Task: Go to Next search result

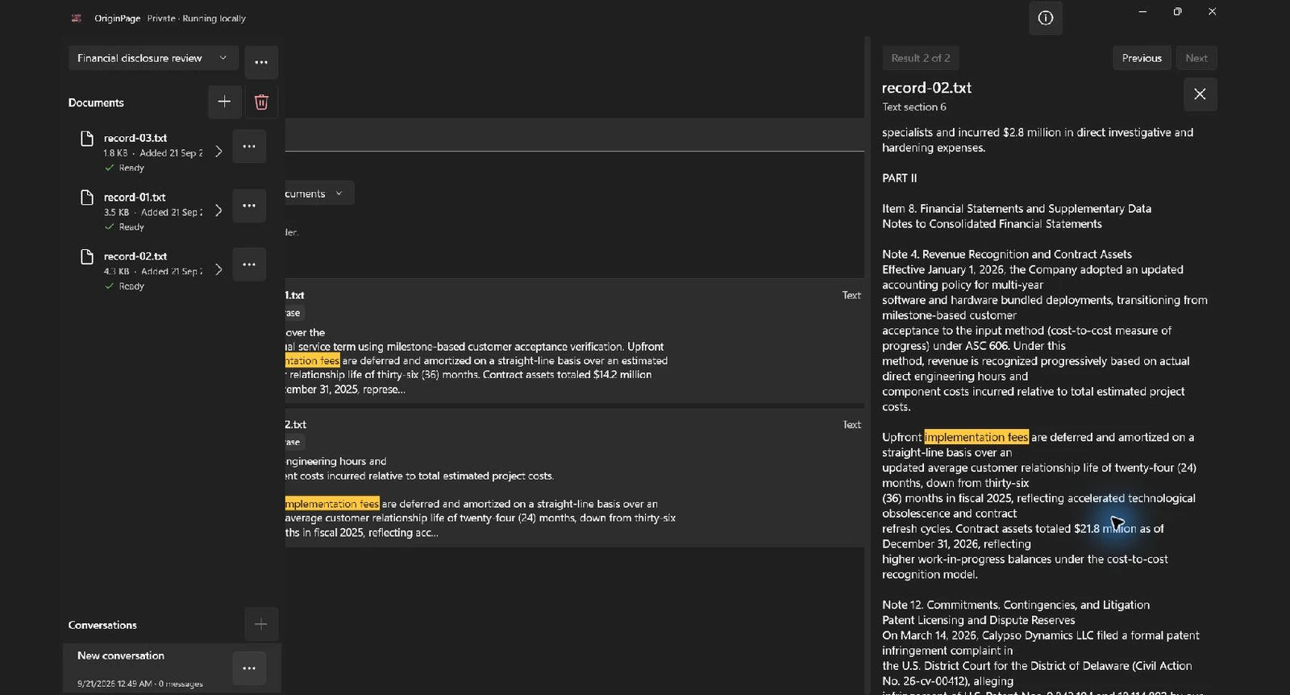Action: tap(1196, 58)
